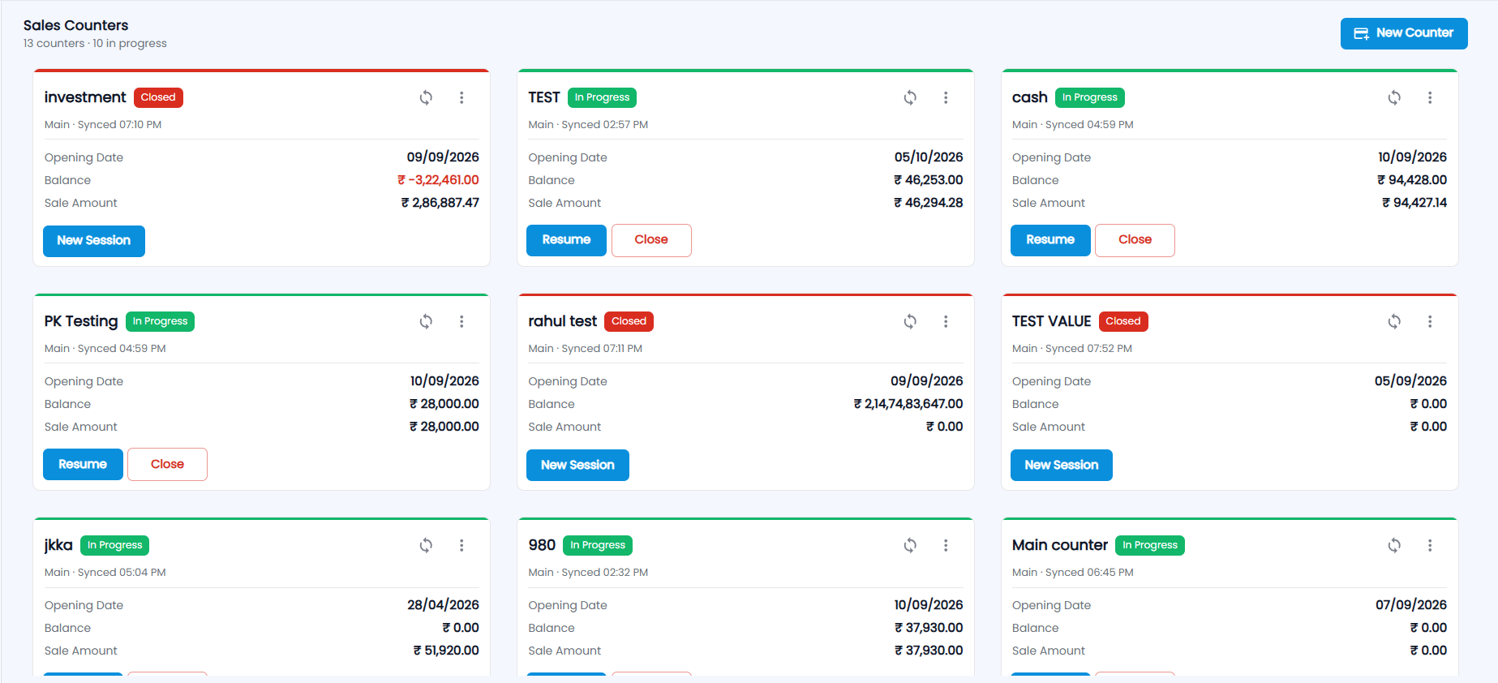Create a New Counter
This screenshot has width=1498, height=683.
[x=1404, y=33]
